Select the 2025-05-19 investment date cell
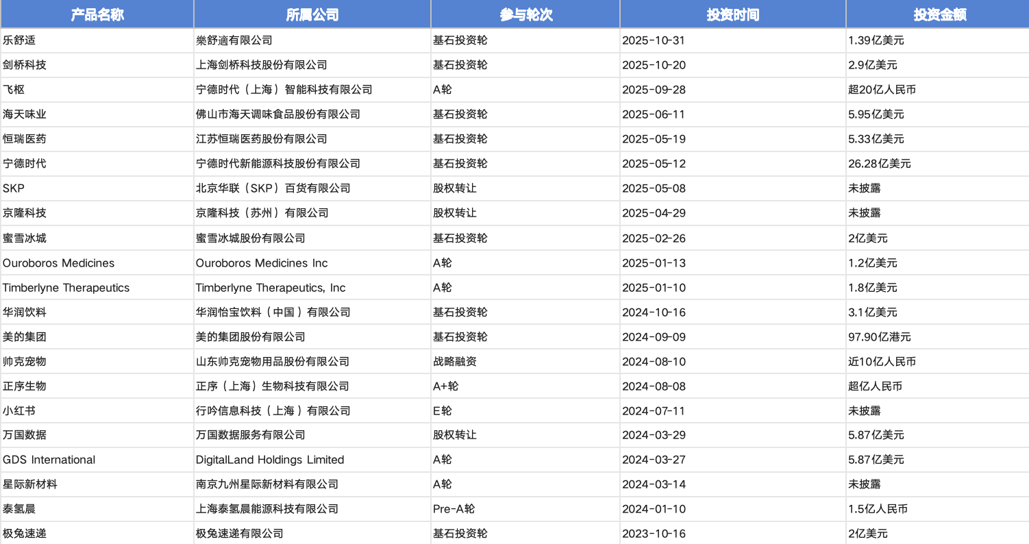The width and height of the screenshot is (1029, 544). pos(654,139)
